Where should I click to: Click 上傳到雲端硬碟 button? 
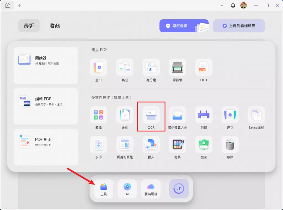(239, 26)
